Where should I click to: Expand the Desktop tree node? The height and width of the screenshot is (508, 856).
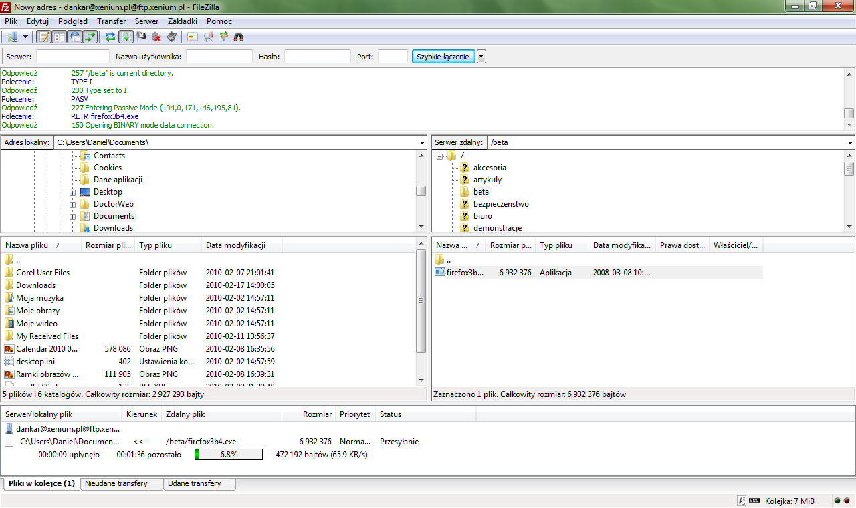coord(73,192)
